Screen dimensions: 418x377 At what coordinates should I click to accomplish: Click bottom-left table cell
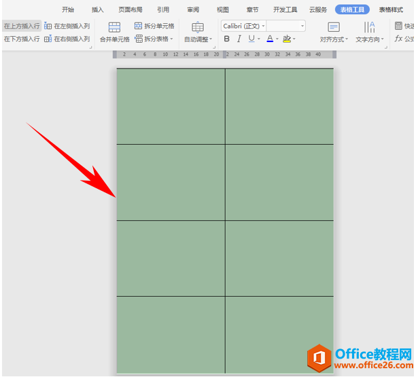(x=171, y=335)
